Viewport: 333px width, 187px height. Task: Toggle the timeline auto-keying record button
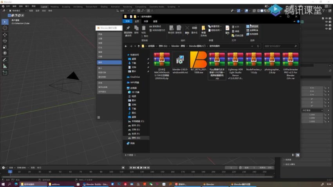point(123,167)
